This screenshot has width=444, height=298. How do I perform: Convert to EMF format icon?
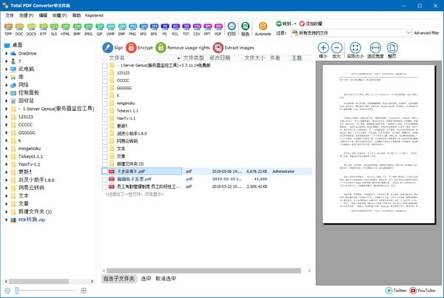122,27
